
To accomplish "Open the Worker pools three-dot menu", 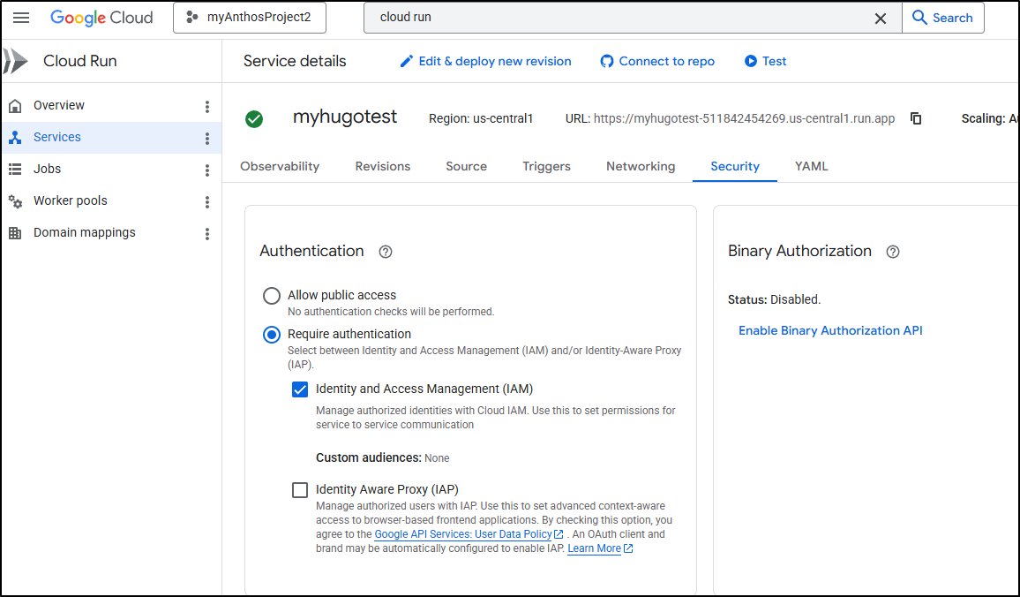I will point(207,201).
